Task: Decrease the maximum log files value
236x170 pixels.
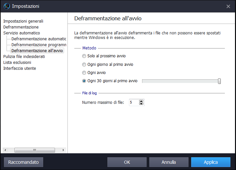Action: (141, 104)
